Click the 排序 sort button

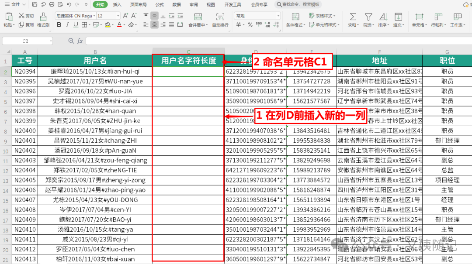pos(383,20)
